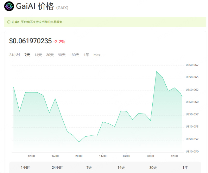
Task: Select the 30天 column header below the chart
Action: click(153, 168)
